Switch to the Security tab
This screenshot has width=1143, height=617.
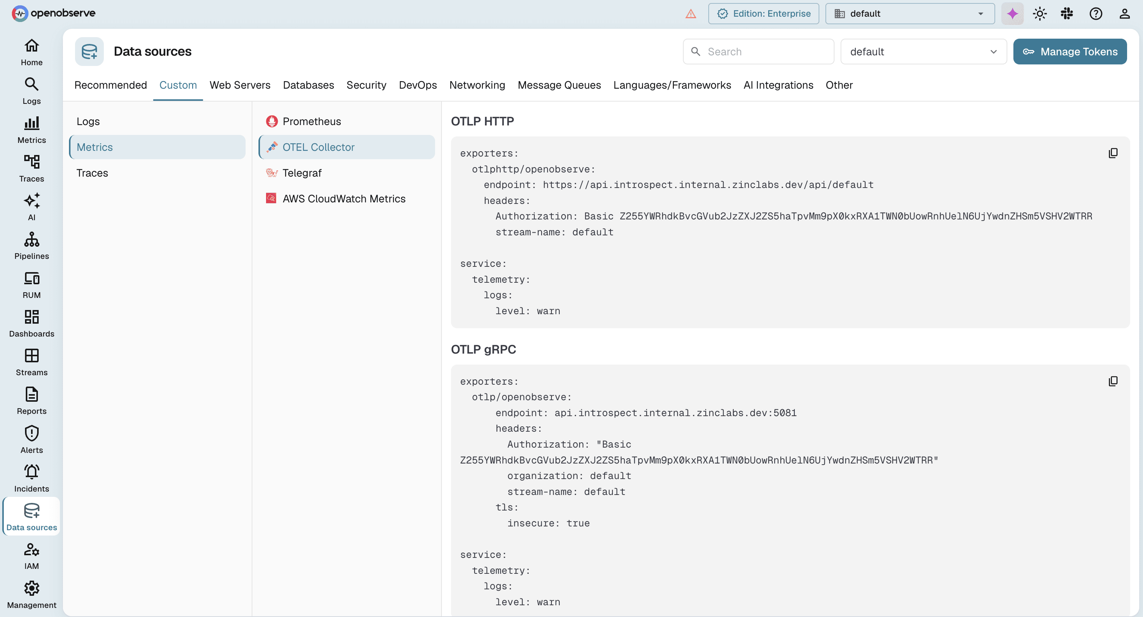(366, 85)
